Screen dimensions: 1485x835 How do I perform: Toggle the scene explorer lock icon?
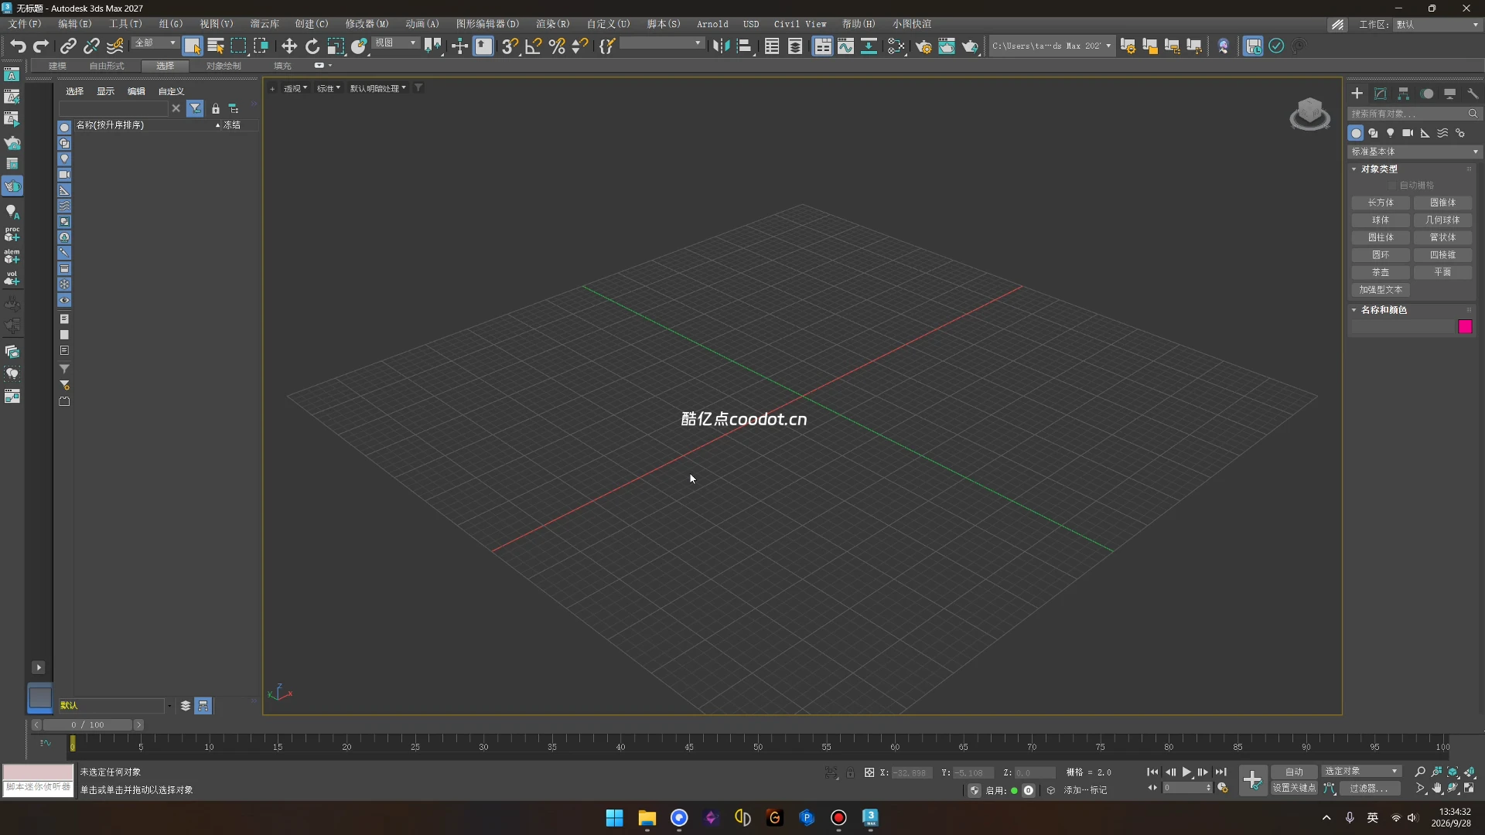[216, 109]
